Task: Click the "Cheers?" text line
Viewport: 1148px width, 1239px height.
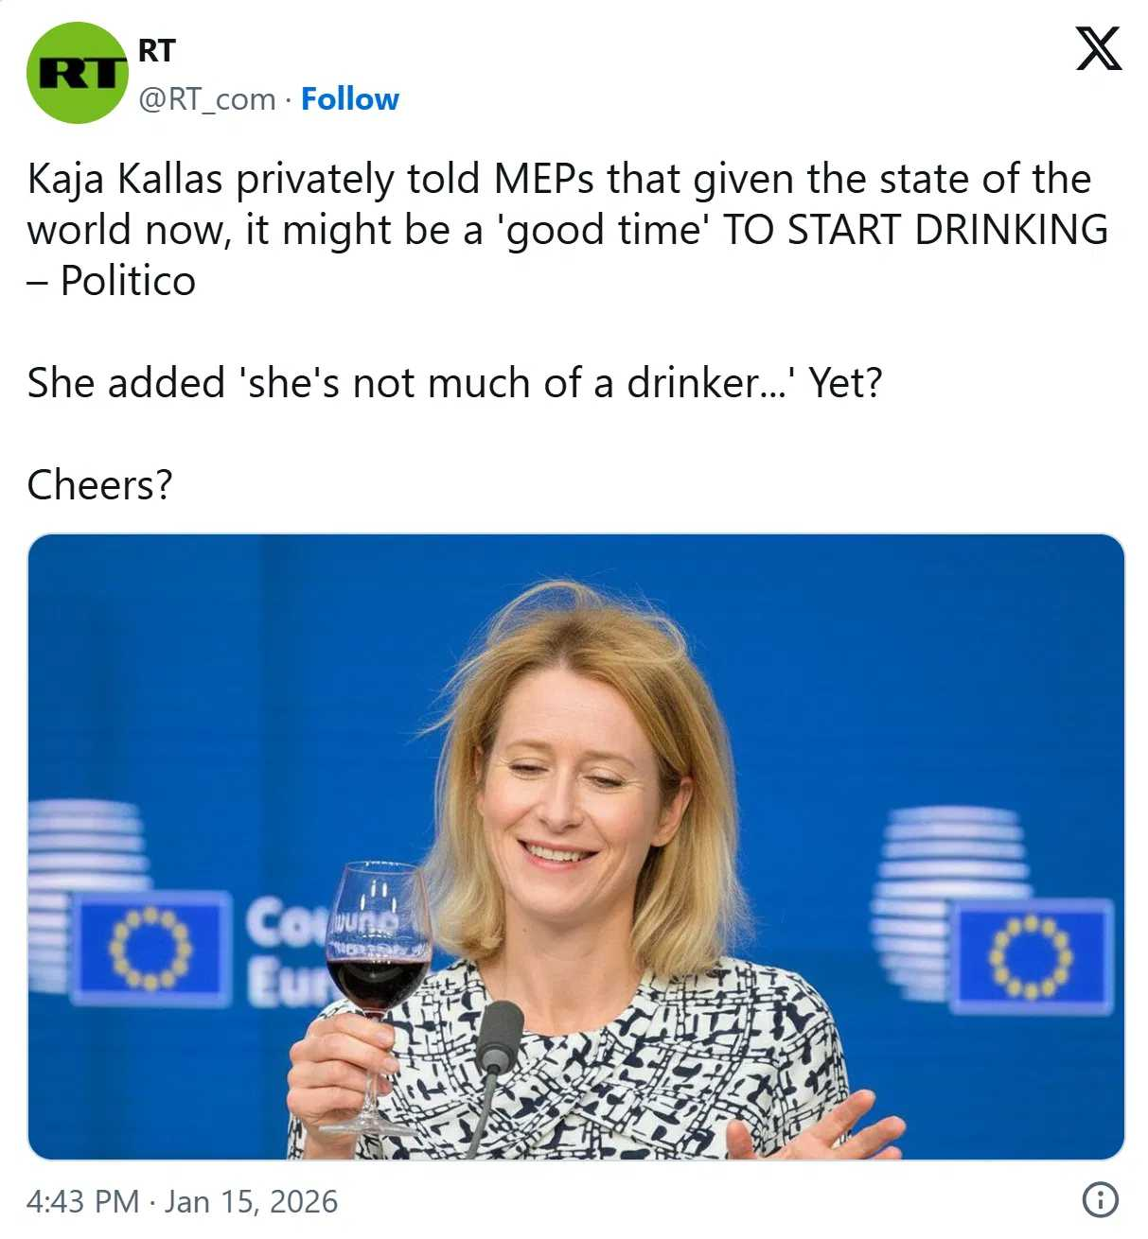Action: click(x=100, y=485)
